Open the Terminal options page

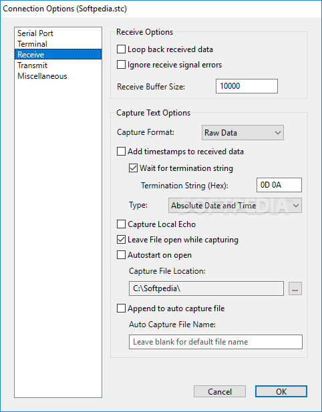pos(32,44)
